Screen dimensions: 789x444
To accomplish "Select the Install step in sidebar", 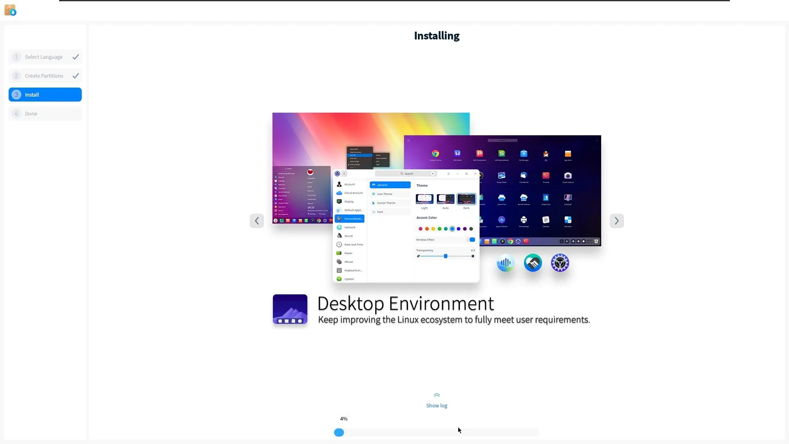I will [45, 95].
